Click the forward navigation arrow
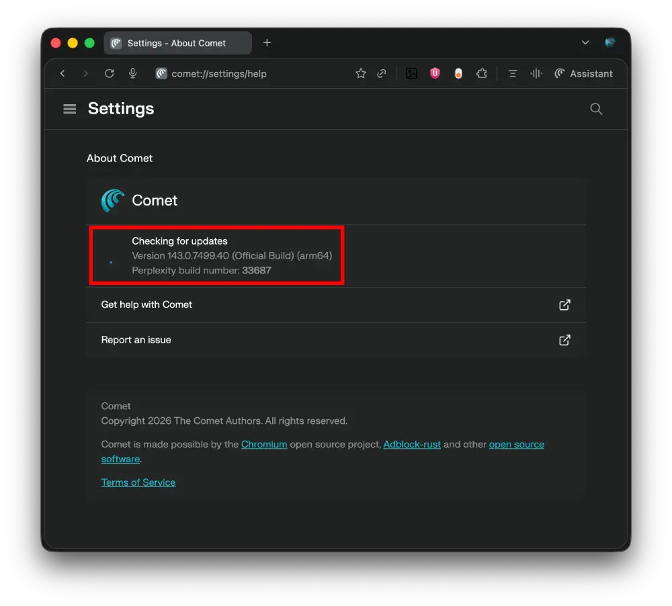This screenshot has width=672, height=606. coord(86,74)
